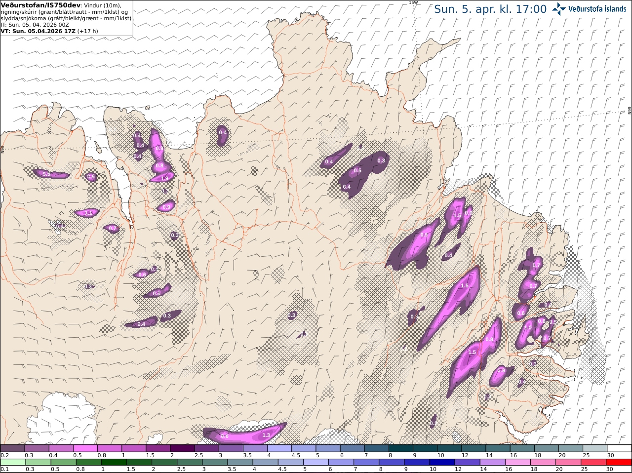Click the 15W longitude label at top
The height and width of the screenshot is (473, 632).
[413, 2]
